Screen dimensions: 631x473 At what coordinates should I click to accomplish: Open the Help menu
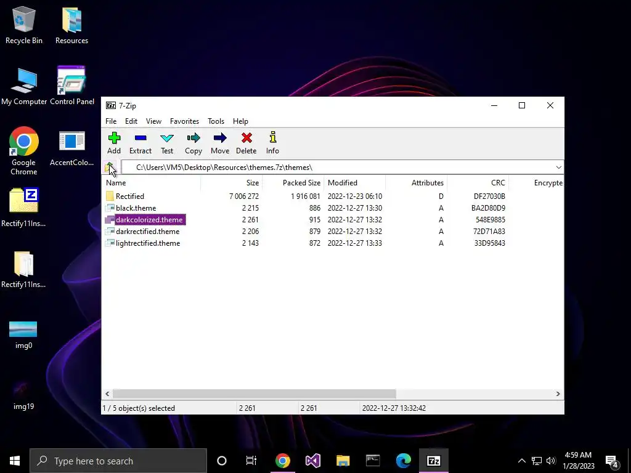240,121
